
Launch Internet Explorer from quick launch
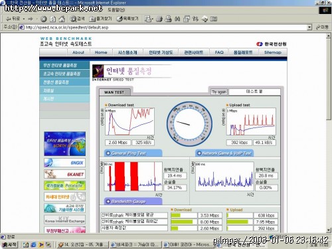pyautogui.click(x=34, y=245)
